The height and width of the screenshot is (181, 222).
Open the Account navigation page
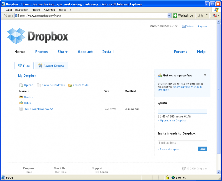85,52
